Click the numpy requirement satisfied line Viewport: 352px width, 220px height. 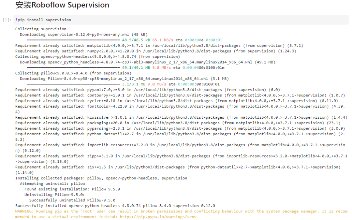(155, 51)
